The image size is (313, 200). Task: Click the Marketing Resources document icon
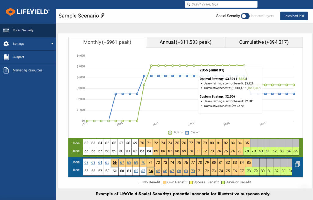point(6,70)
